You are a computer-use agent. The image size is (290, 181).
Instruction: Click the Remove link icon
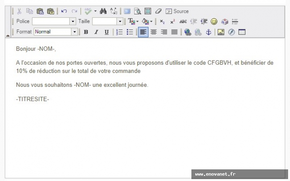pos(198,32)
